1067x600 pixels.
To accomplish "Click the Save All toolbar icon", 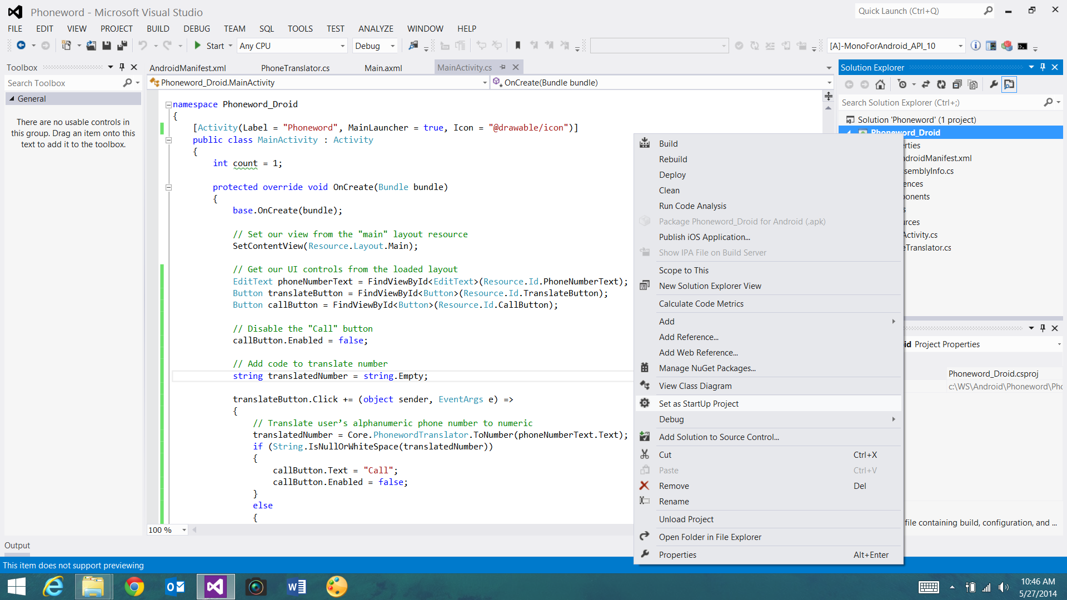I will point(122,46).
